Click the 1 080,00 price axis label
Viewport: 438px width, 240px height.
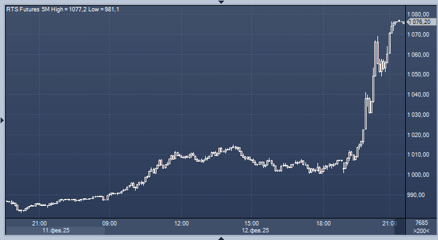418,15
